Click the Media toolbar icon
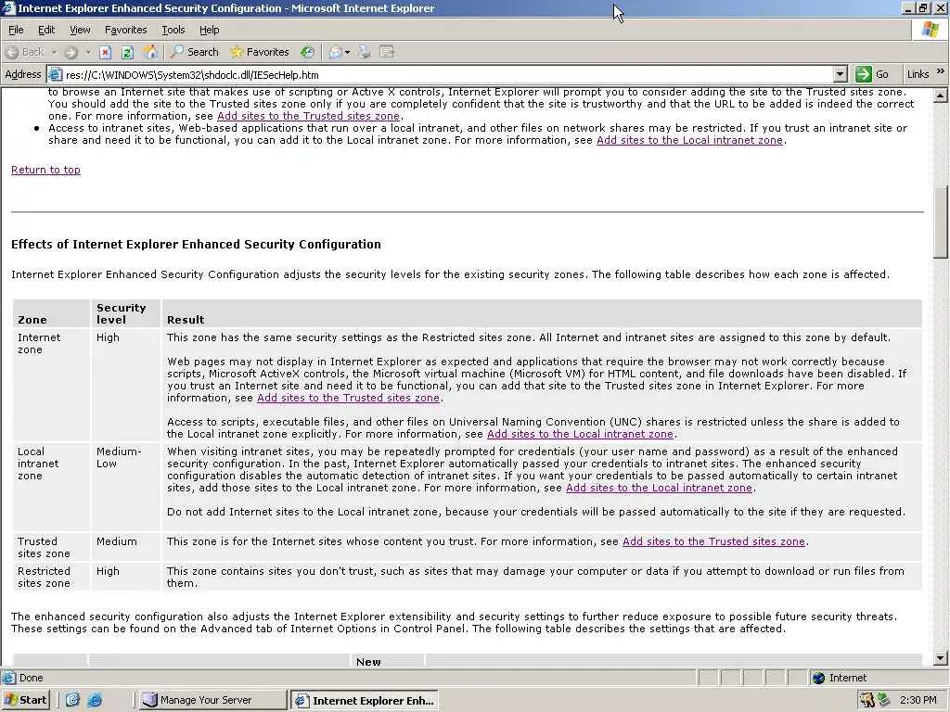This screenshot has height=712, width=950. (x=308, y=52)
